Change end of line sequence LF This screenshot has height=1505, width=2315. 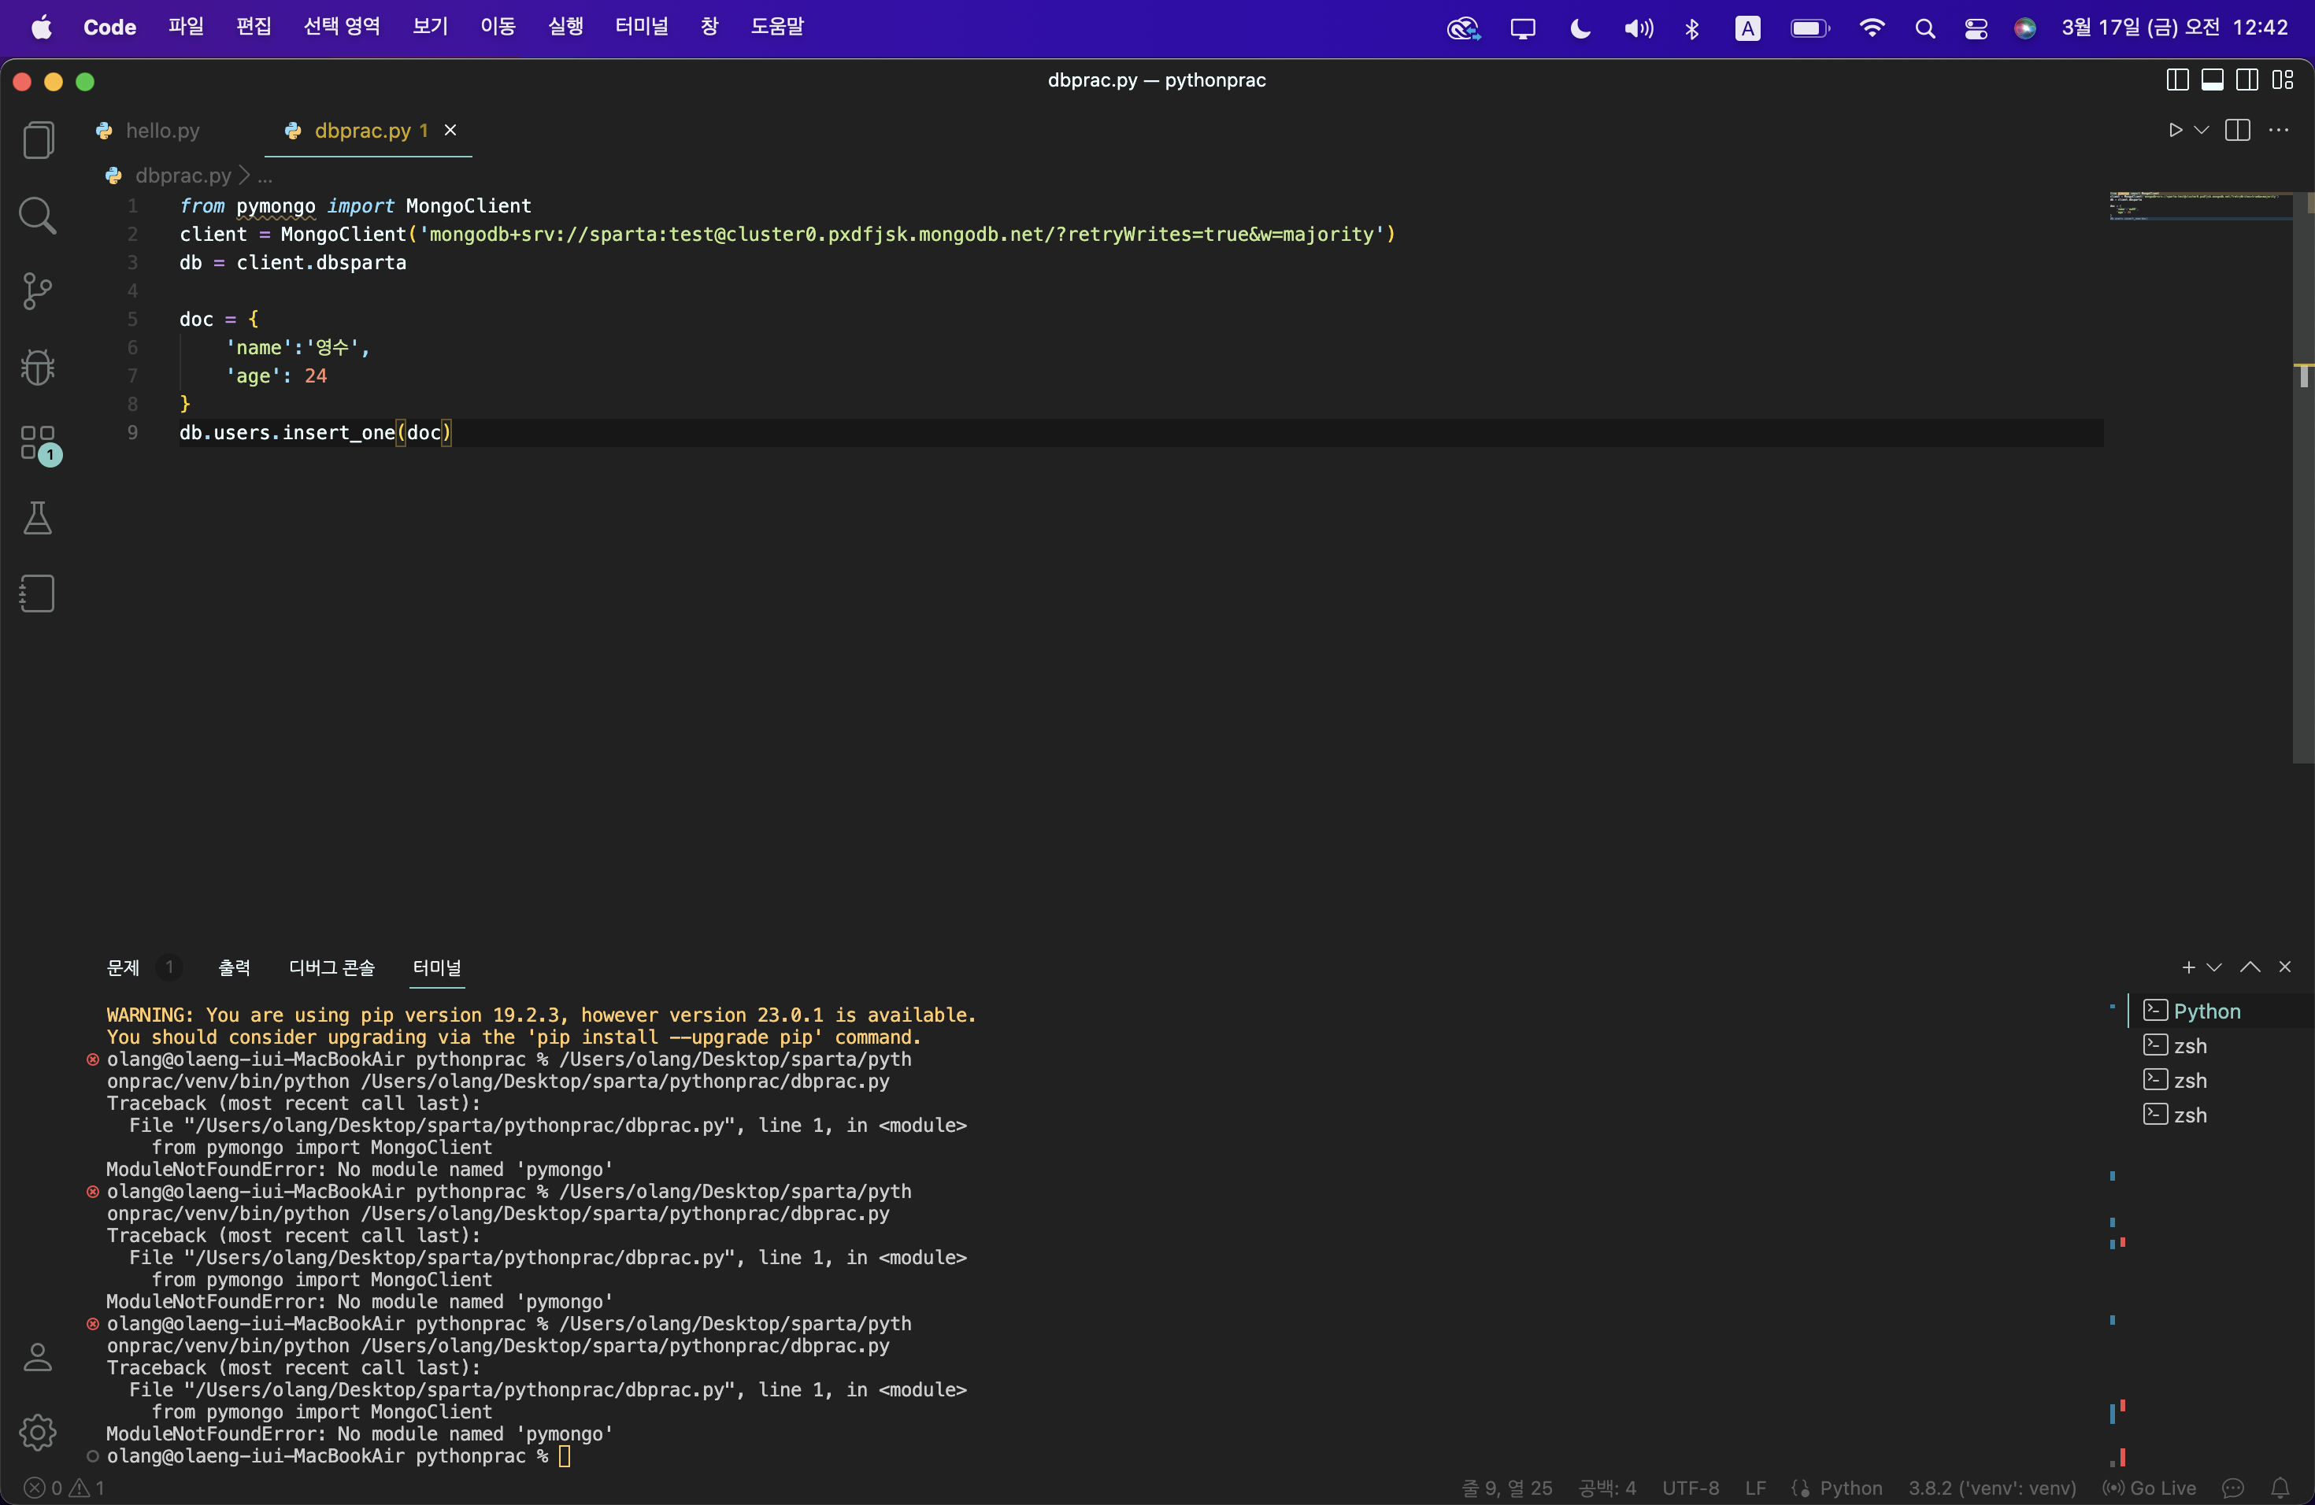click(1756, 1488)
